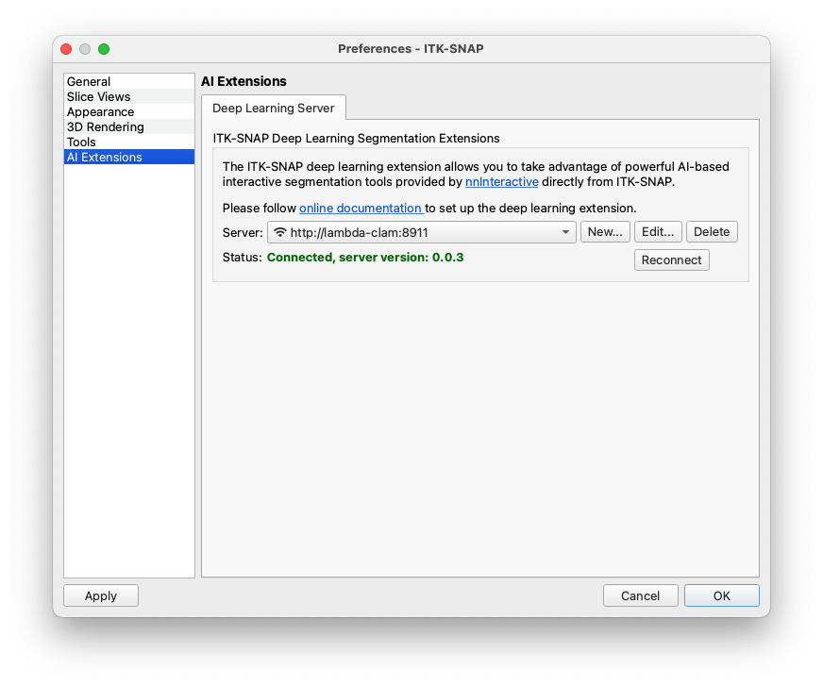This screenshot has height=687, width=823.
Task: Open the online documentation link
Action: [x=361, y=208]
